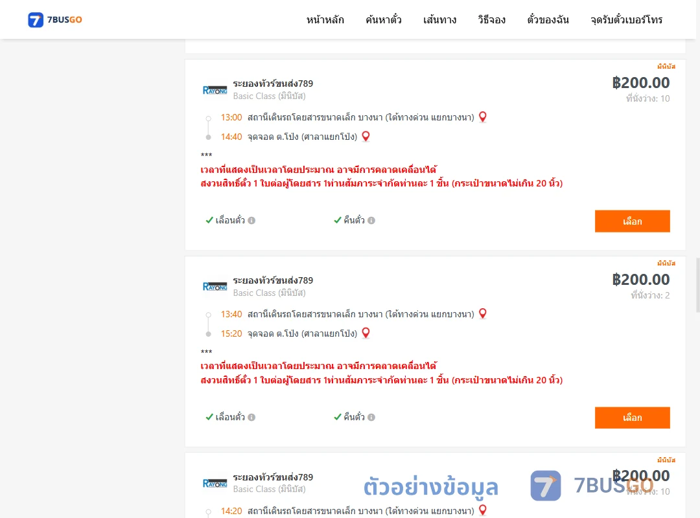Show map pin for 13:40 บางนา station
Image resolution: width=700 pixels, height=518 pixels.
(x=483, y=313)
